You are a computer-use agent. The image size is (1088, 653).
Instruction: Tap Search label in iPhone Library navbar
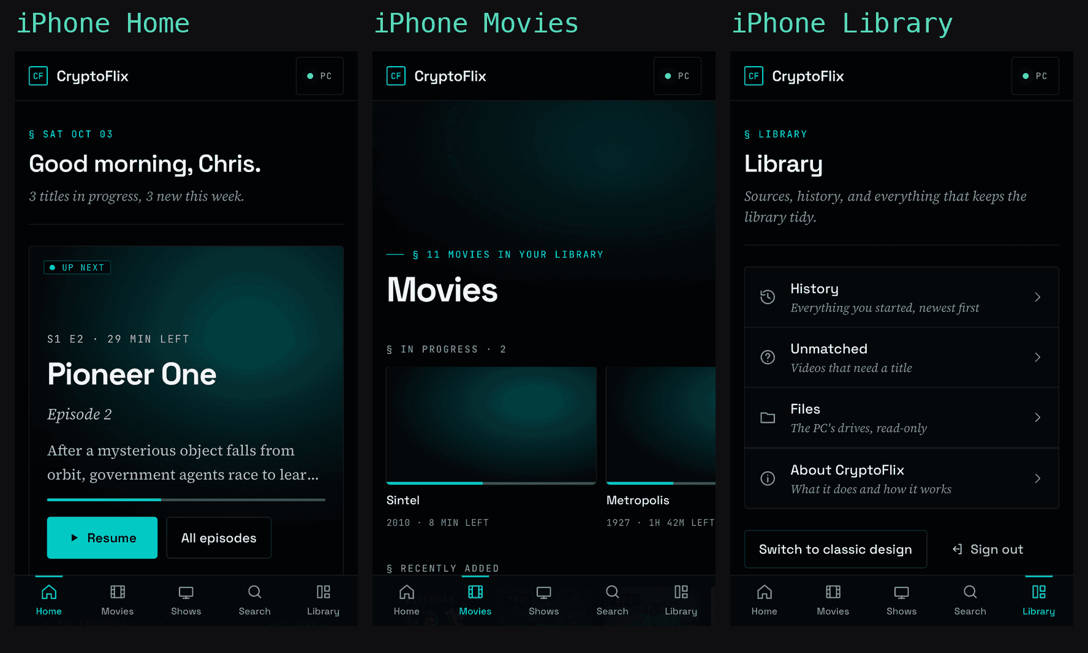point(970,611)
